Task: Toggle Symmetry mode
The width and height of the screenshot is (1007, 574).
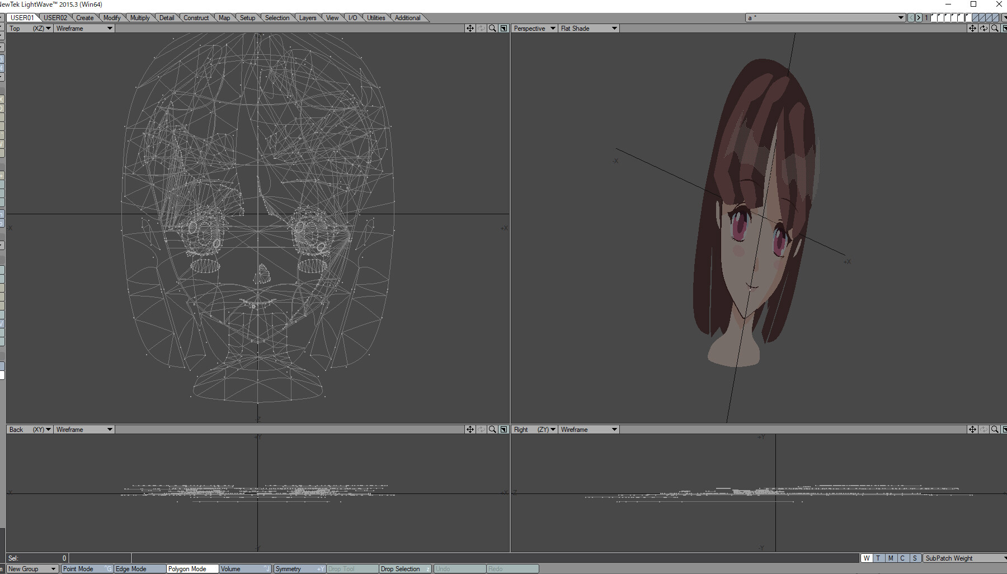Action: point(300,569)
